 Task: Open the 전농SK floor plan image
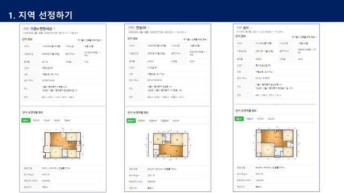[x=168, y=145]
